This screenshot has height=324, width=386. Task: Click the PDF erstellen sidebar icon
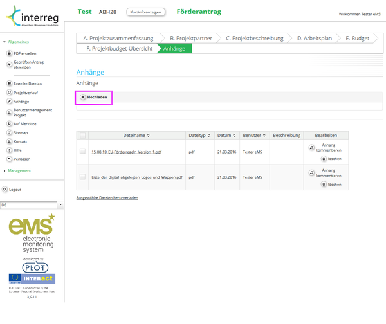pos(8,53)
